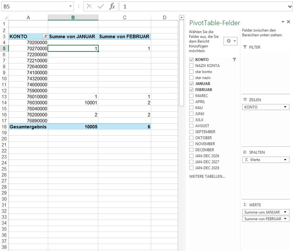Check the JAN-DEC 2027 field checkbox
This screenshot has height=251, width=293.
[x=191, y=162]
